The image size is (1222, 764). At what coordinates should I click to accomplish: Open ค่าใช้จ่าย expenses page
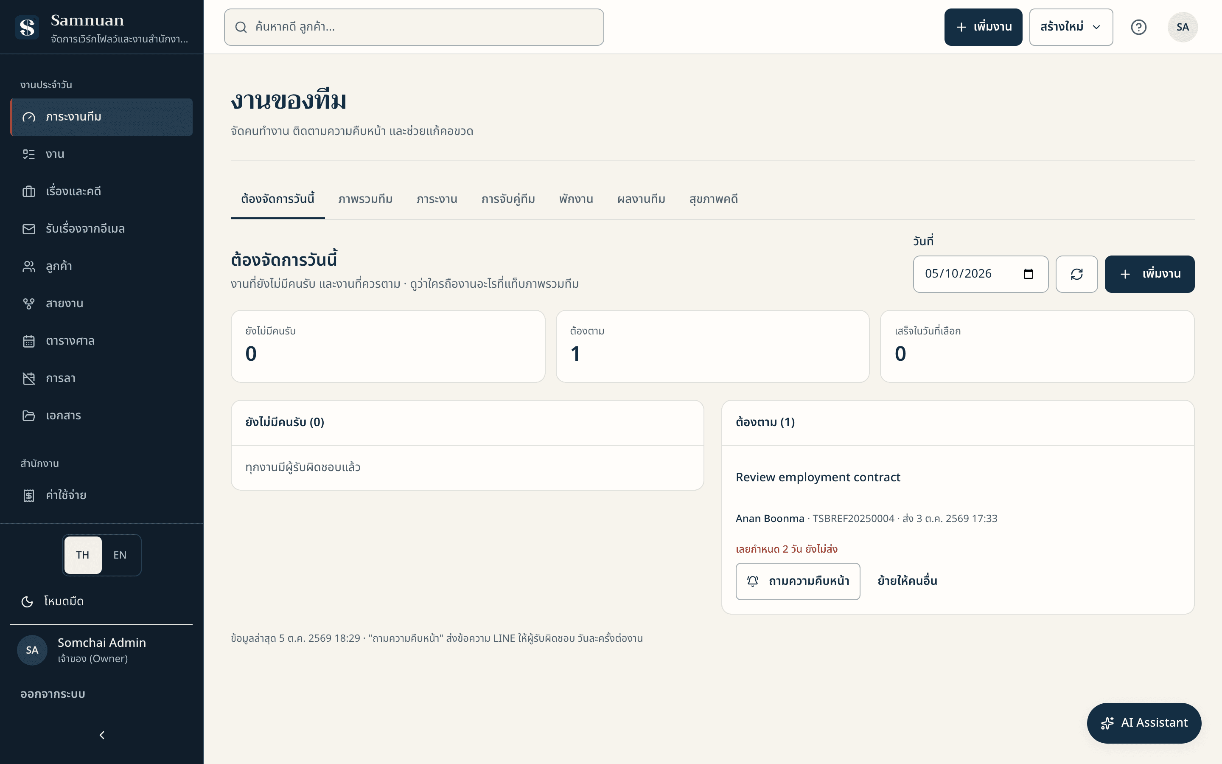(101, 495)
